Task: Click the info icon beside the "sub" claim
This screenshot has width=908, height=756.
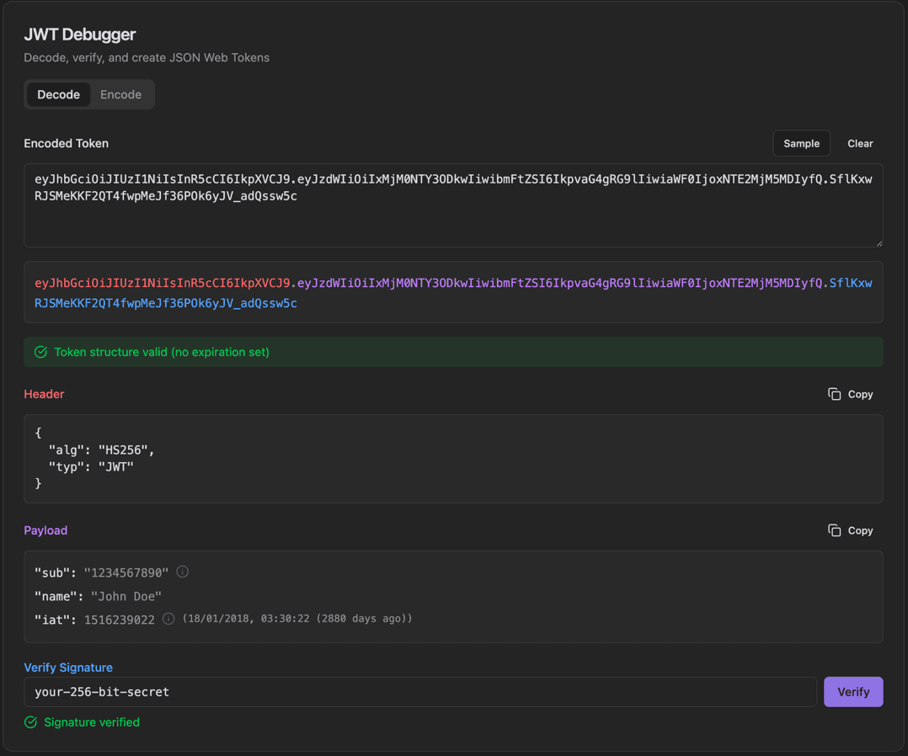Action: point(183,571)
